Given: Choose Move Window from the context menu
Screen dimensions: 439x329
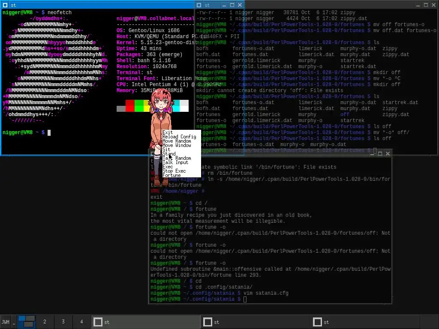Looking at the screenshot, I should point(177,145).
